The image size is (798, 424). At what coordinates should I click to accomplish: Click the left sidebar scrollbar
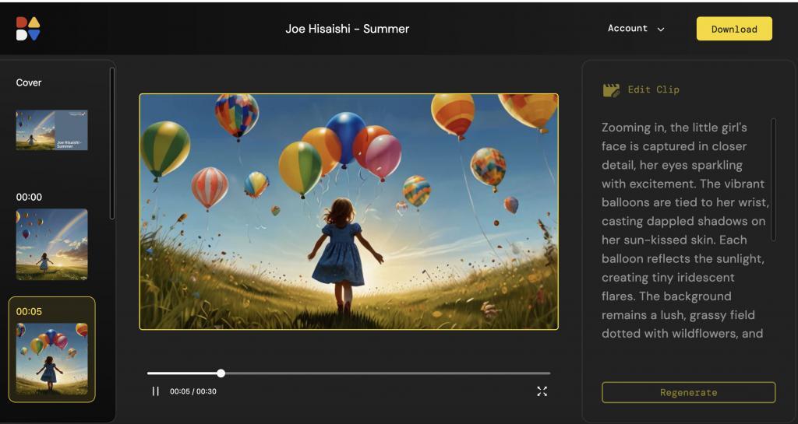tap(112, 144)
